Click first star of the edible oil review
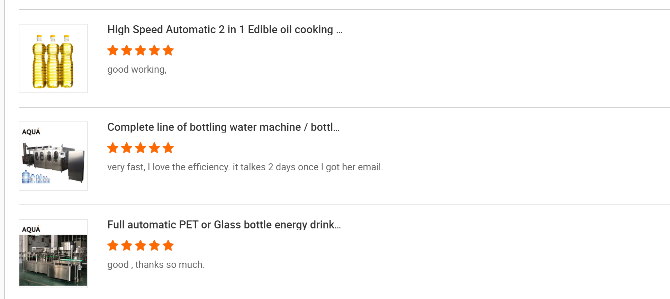Image resolution: width=670 pixels, height=299 pixels. click(113, 51)
